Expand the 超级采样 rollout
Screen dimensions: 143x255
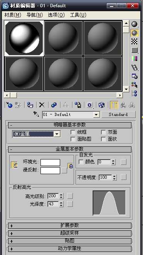coord(70,233)
